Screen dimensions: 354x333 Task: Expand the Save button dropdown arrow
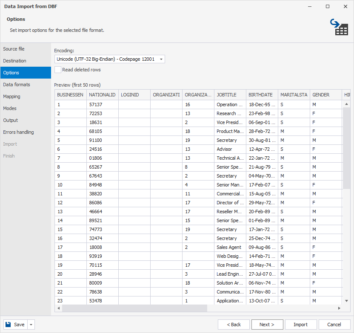click(31, 325)
